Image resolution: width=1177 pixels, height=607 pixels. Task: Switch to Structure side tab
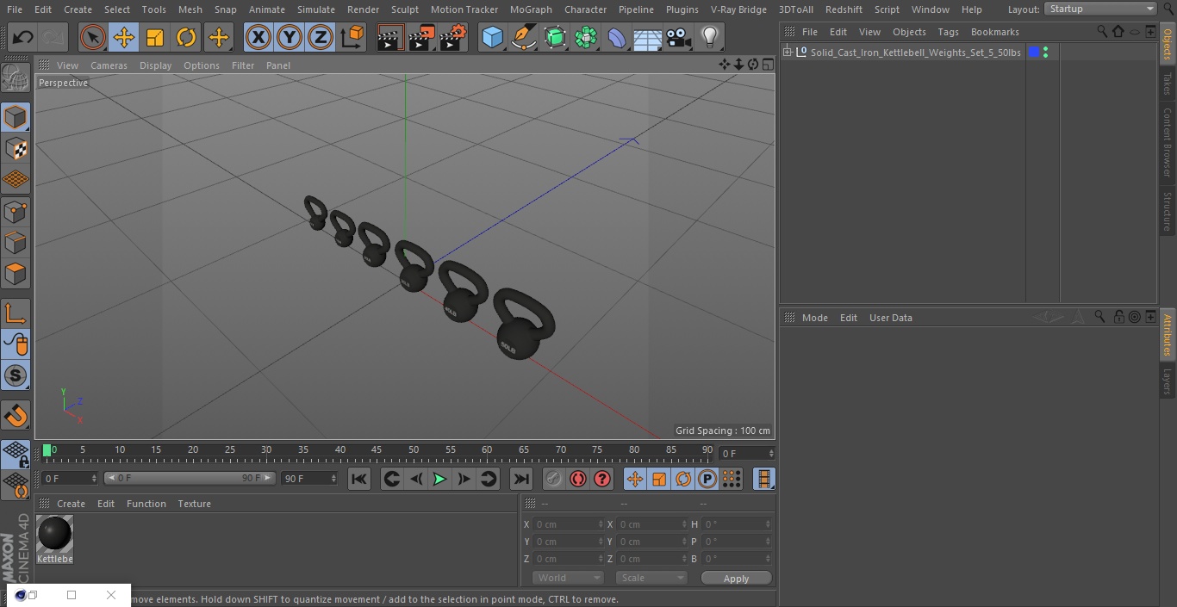[1168, 212]
